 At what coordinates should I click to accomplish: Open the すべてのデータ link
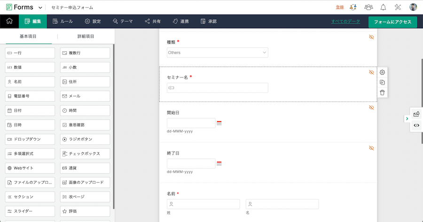tap(345, 21)
